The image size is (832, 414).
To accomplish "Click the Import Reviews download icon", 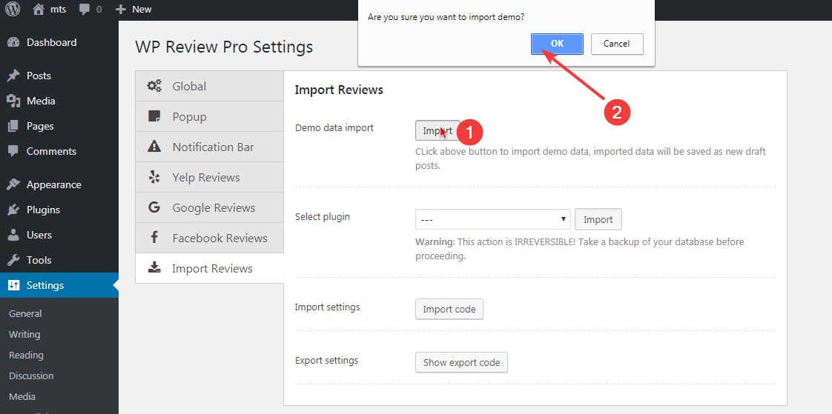I will (154, 267).
